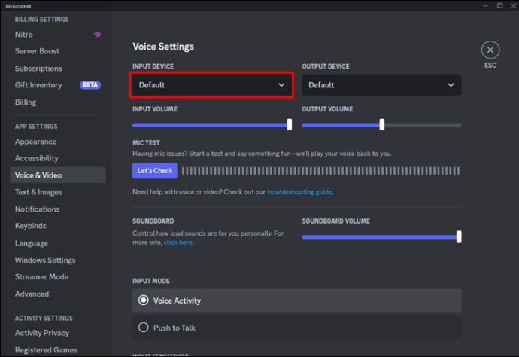Click the Discord title bar label
519x357 pixels.
click(18, 6)
